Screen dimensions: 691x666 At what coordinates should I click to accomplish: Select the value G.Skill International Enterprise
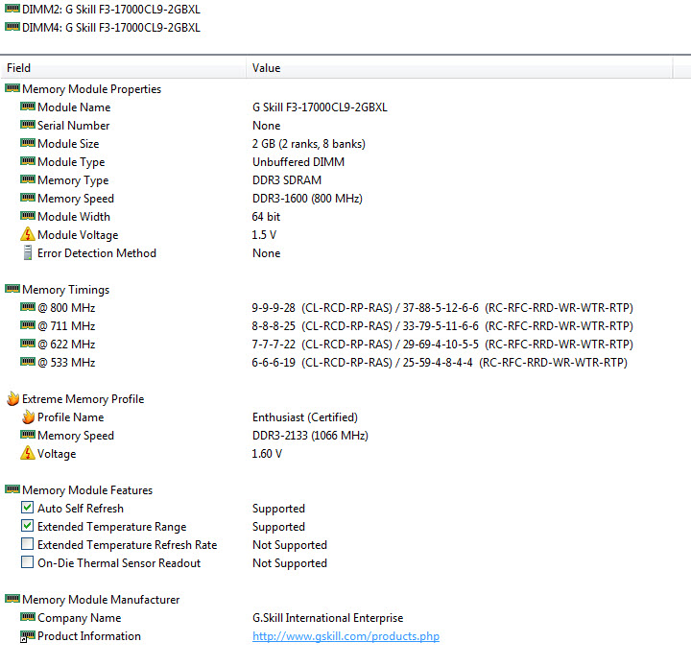pyautogui.click(x=328, y=618)
